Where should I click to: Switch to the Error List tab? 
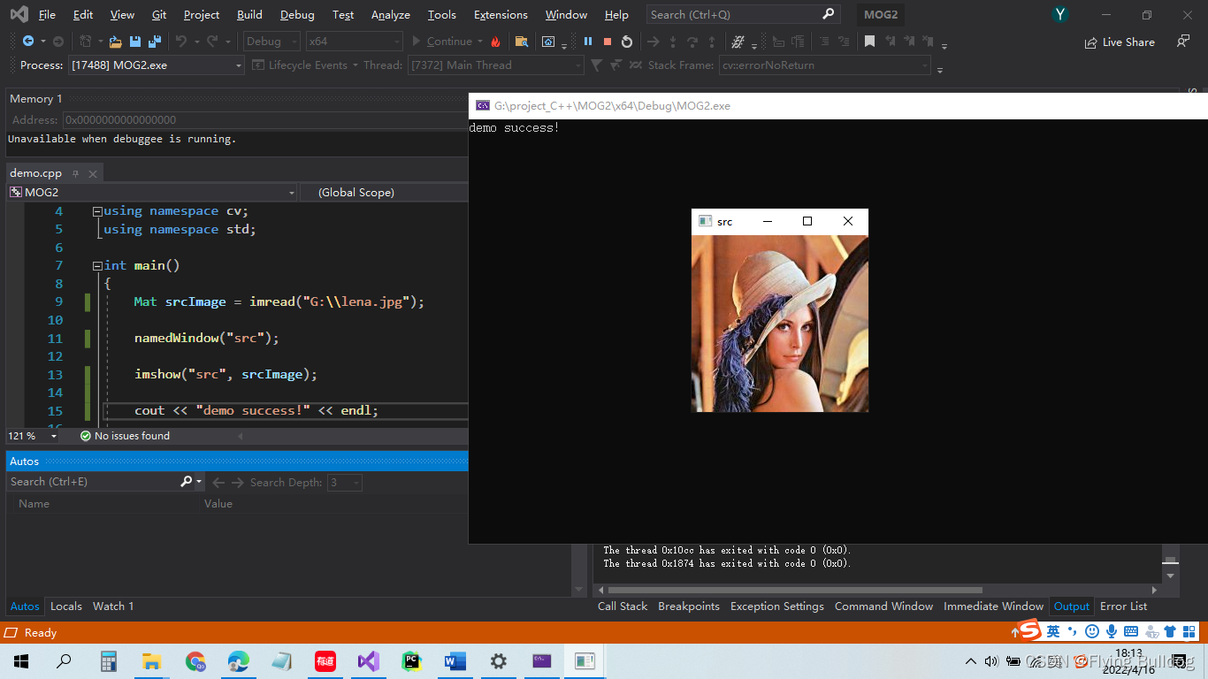pyautogui.click(x=1123, y=606)
